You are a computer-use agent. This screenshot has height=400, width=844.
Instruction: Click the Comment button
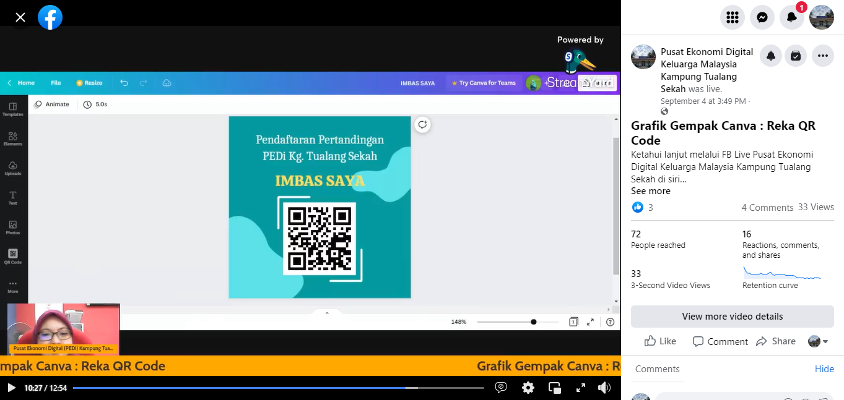pyautogui.click(x=720, y=341)
